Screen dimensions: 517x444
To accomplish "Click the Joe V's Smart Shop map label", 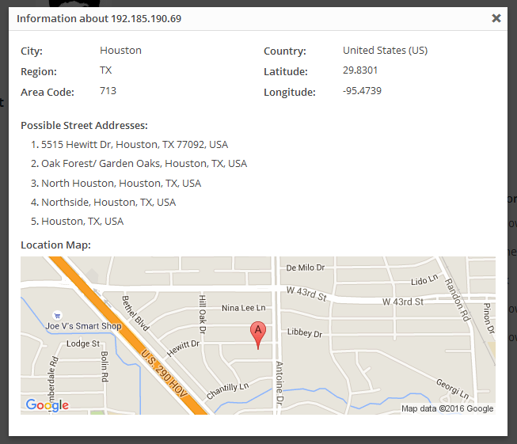I will coord(84,326).
